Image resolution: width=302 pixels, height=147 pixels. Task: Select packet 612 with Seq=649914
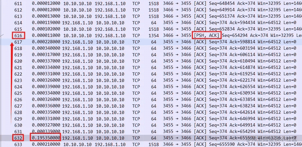coord(151,10)
